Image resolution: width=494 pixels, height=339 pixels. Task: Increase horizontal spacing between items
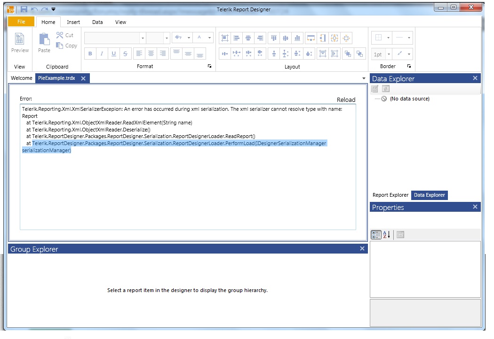click(237, 54)
